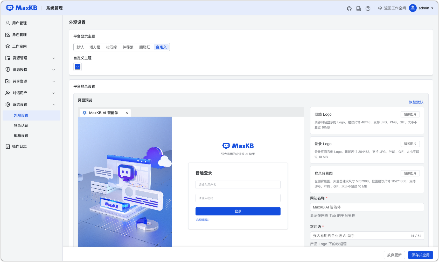Select the 用户管理 sidebar icon
439x262 pixels.
point(8,23)
